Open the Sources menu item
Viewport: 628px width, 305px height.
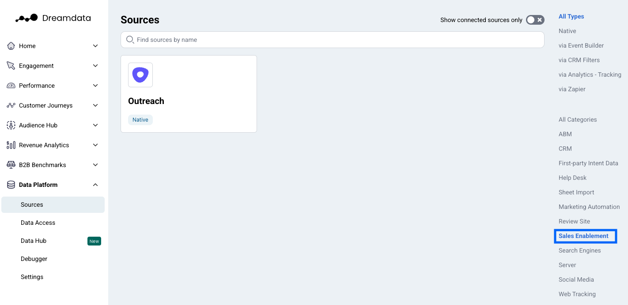click(53, 205)
